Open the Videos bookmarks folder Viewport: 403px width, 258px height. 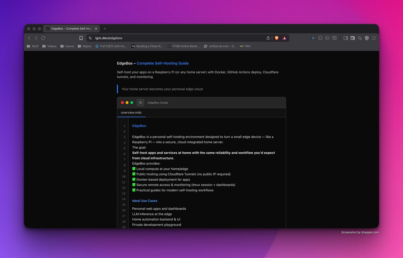(49, 46)
